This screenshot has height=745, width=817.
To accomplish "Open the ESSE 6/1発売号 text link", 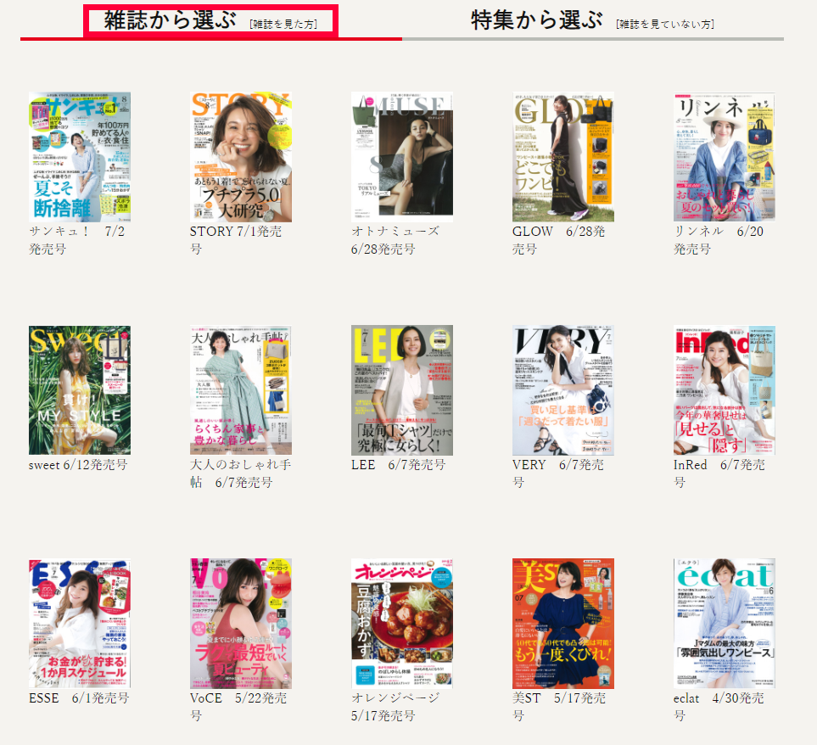I will point(78,698).
